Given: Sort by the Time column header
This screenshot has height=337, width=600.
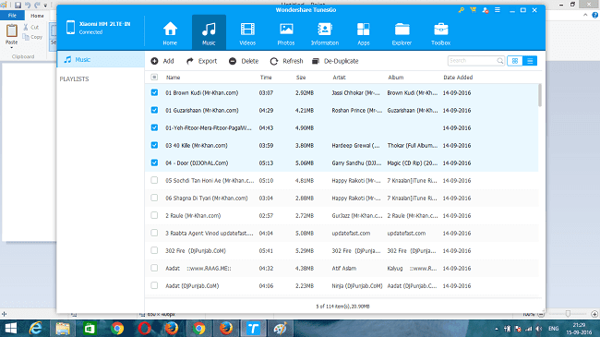Looking at the screenshot, I should (x=266, y=78).
